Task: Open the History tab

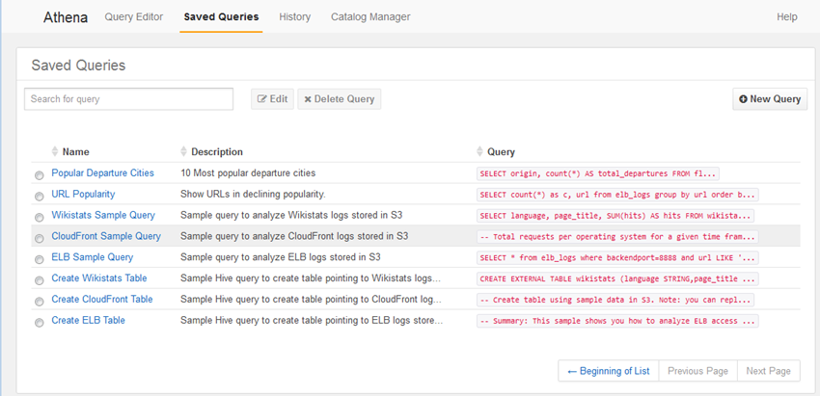Action: [294, 17]
